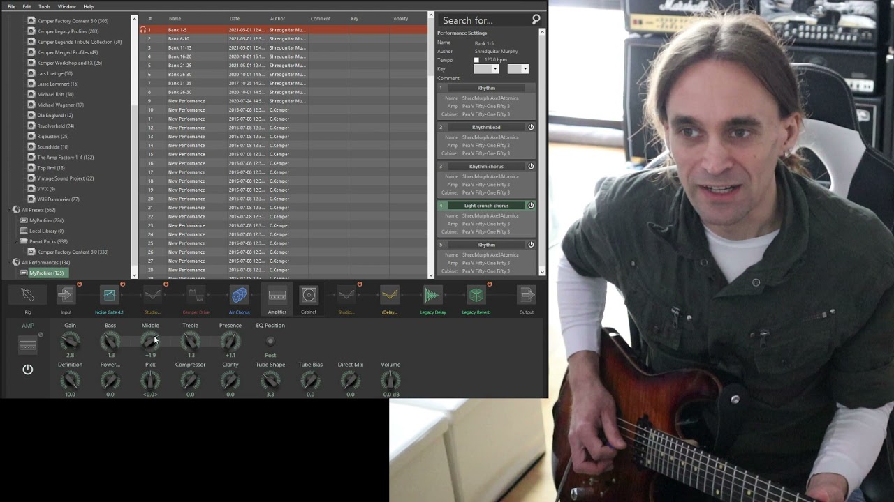Select slot 2 RhythmLead name
Viewport: 894px width, 502px height.
[x=486, y=127]
